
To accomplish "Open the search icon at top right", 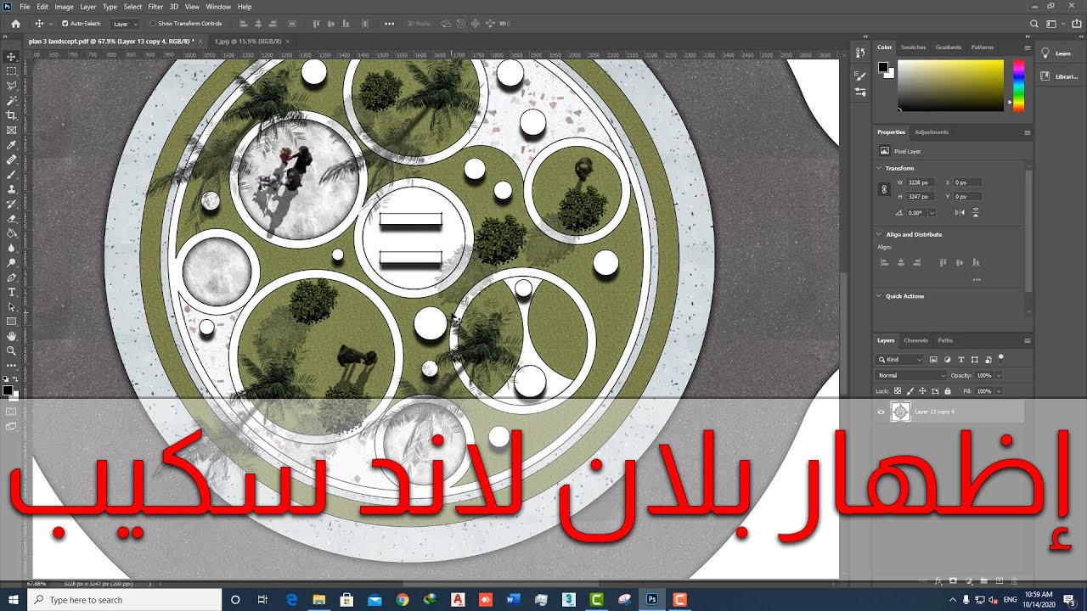I will tap(1033, 24).
